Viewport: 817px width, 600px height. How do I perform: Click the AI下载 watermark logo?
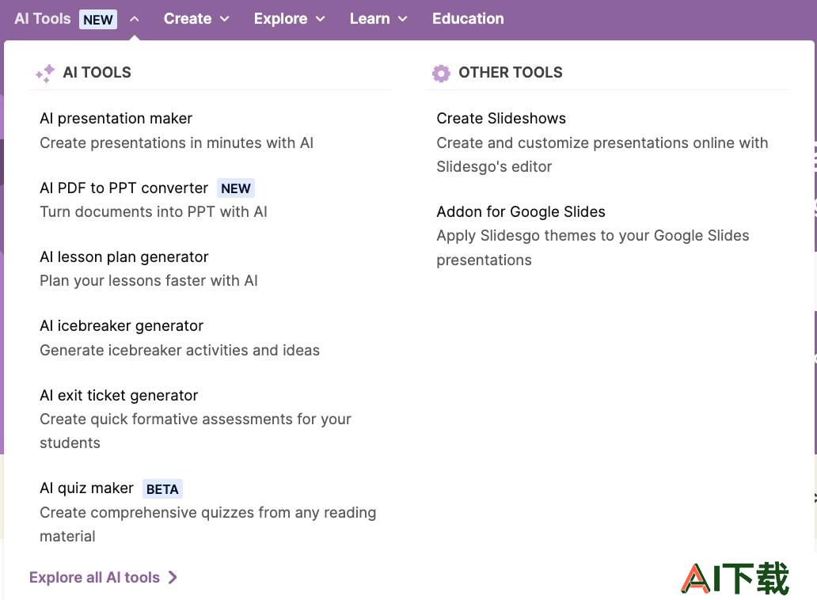tap(735, 578)
